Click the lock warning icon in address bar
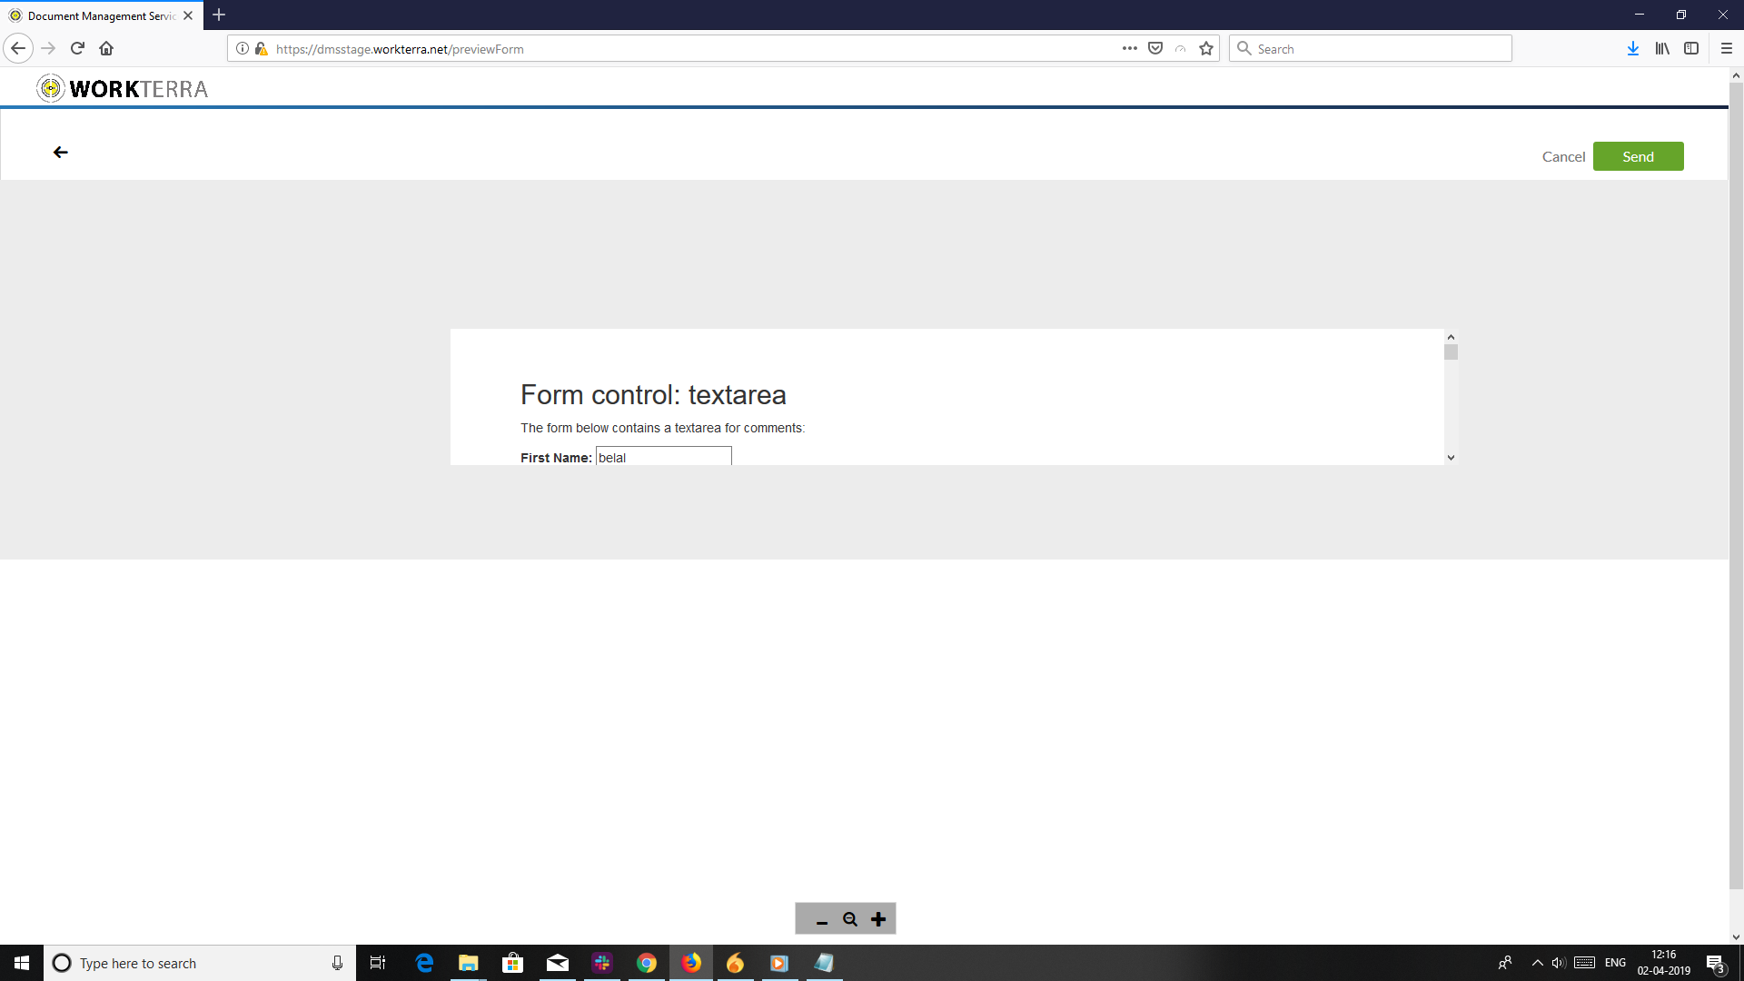This screenshot has width=1744, height=981. click(x=261, y=48)
